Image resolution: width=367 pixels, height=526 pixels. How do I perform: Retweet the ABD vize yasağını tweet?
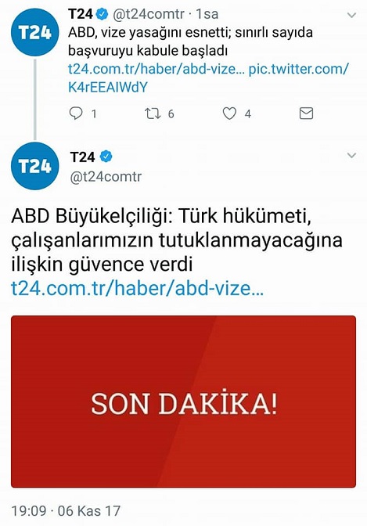[153, 113]
